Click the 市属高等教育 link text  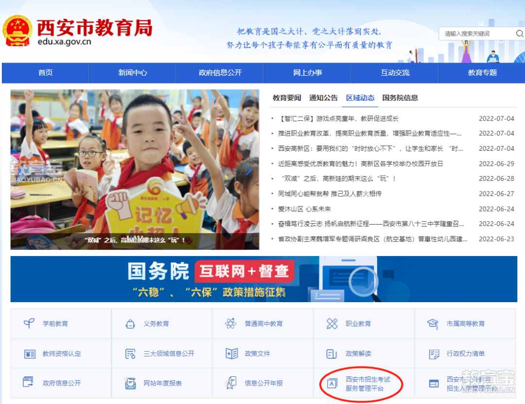[466, 323]
